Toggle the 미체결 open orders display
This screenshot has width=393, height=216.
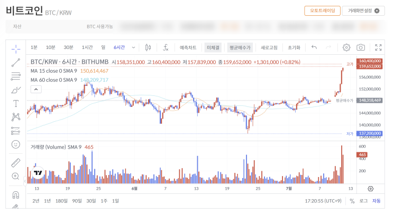click(213, 47)
